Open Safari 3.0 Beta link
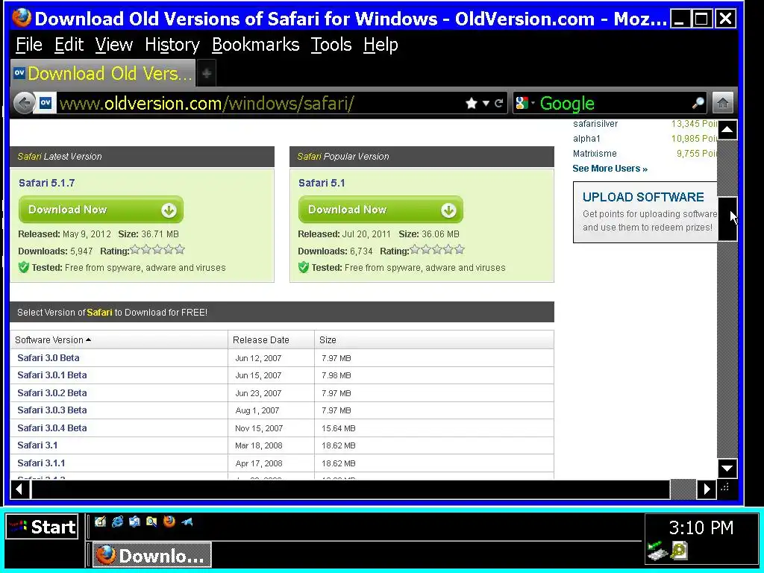 [x=48, y=357]
